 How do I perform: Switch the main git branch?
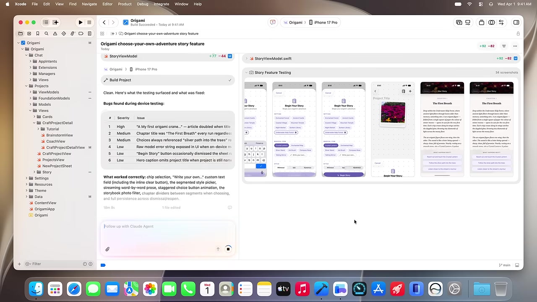tap(505, 265)
